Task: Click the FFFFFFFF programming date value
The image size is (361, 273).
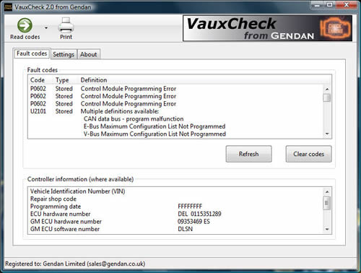Action: point(190,207)
